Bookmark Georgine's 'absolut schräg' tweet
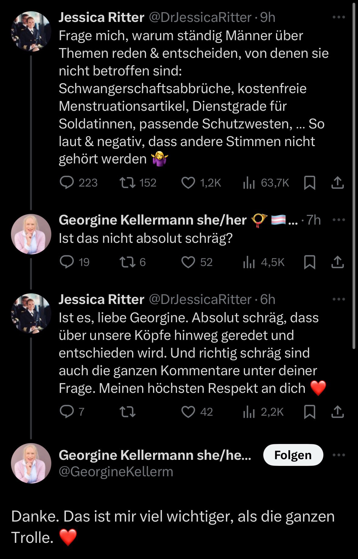Screen dimensions: 358x559 point(309,262)
